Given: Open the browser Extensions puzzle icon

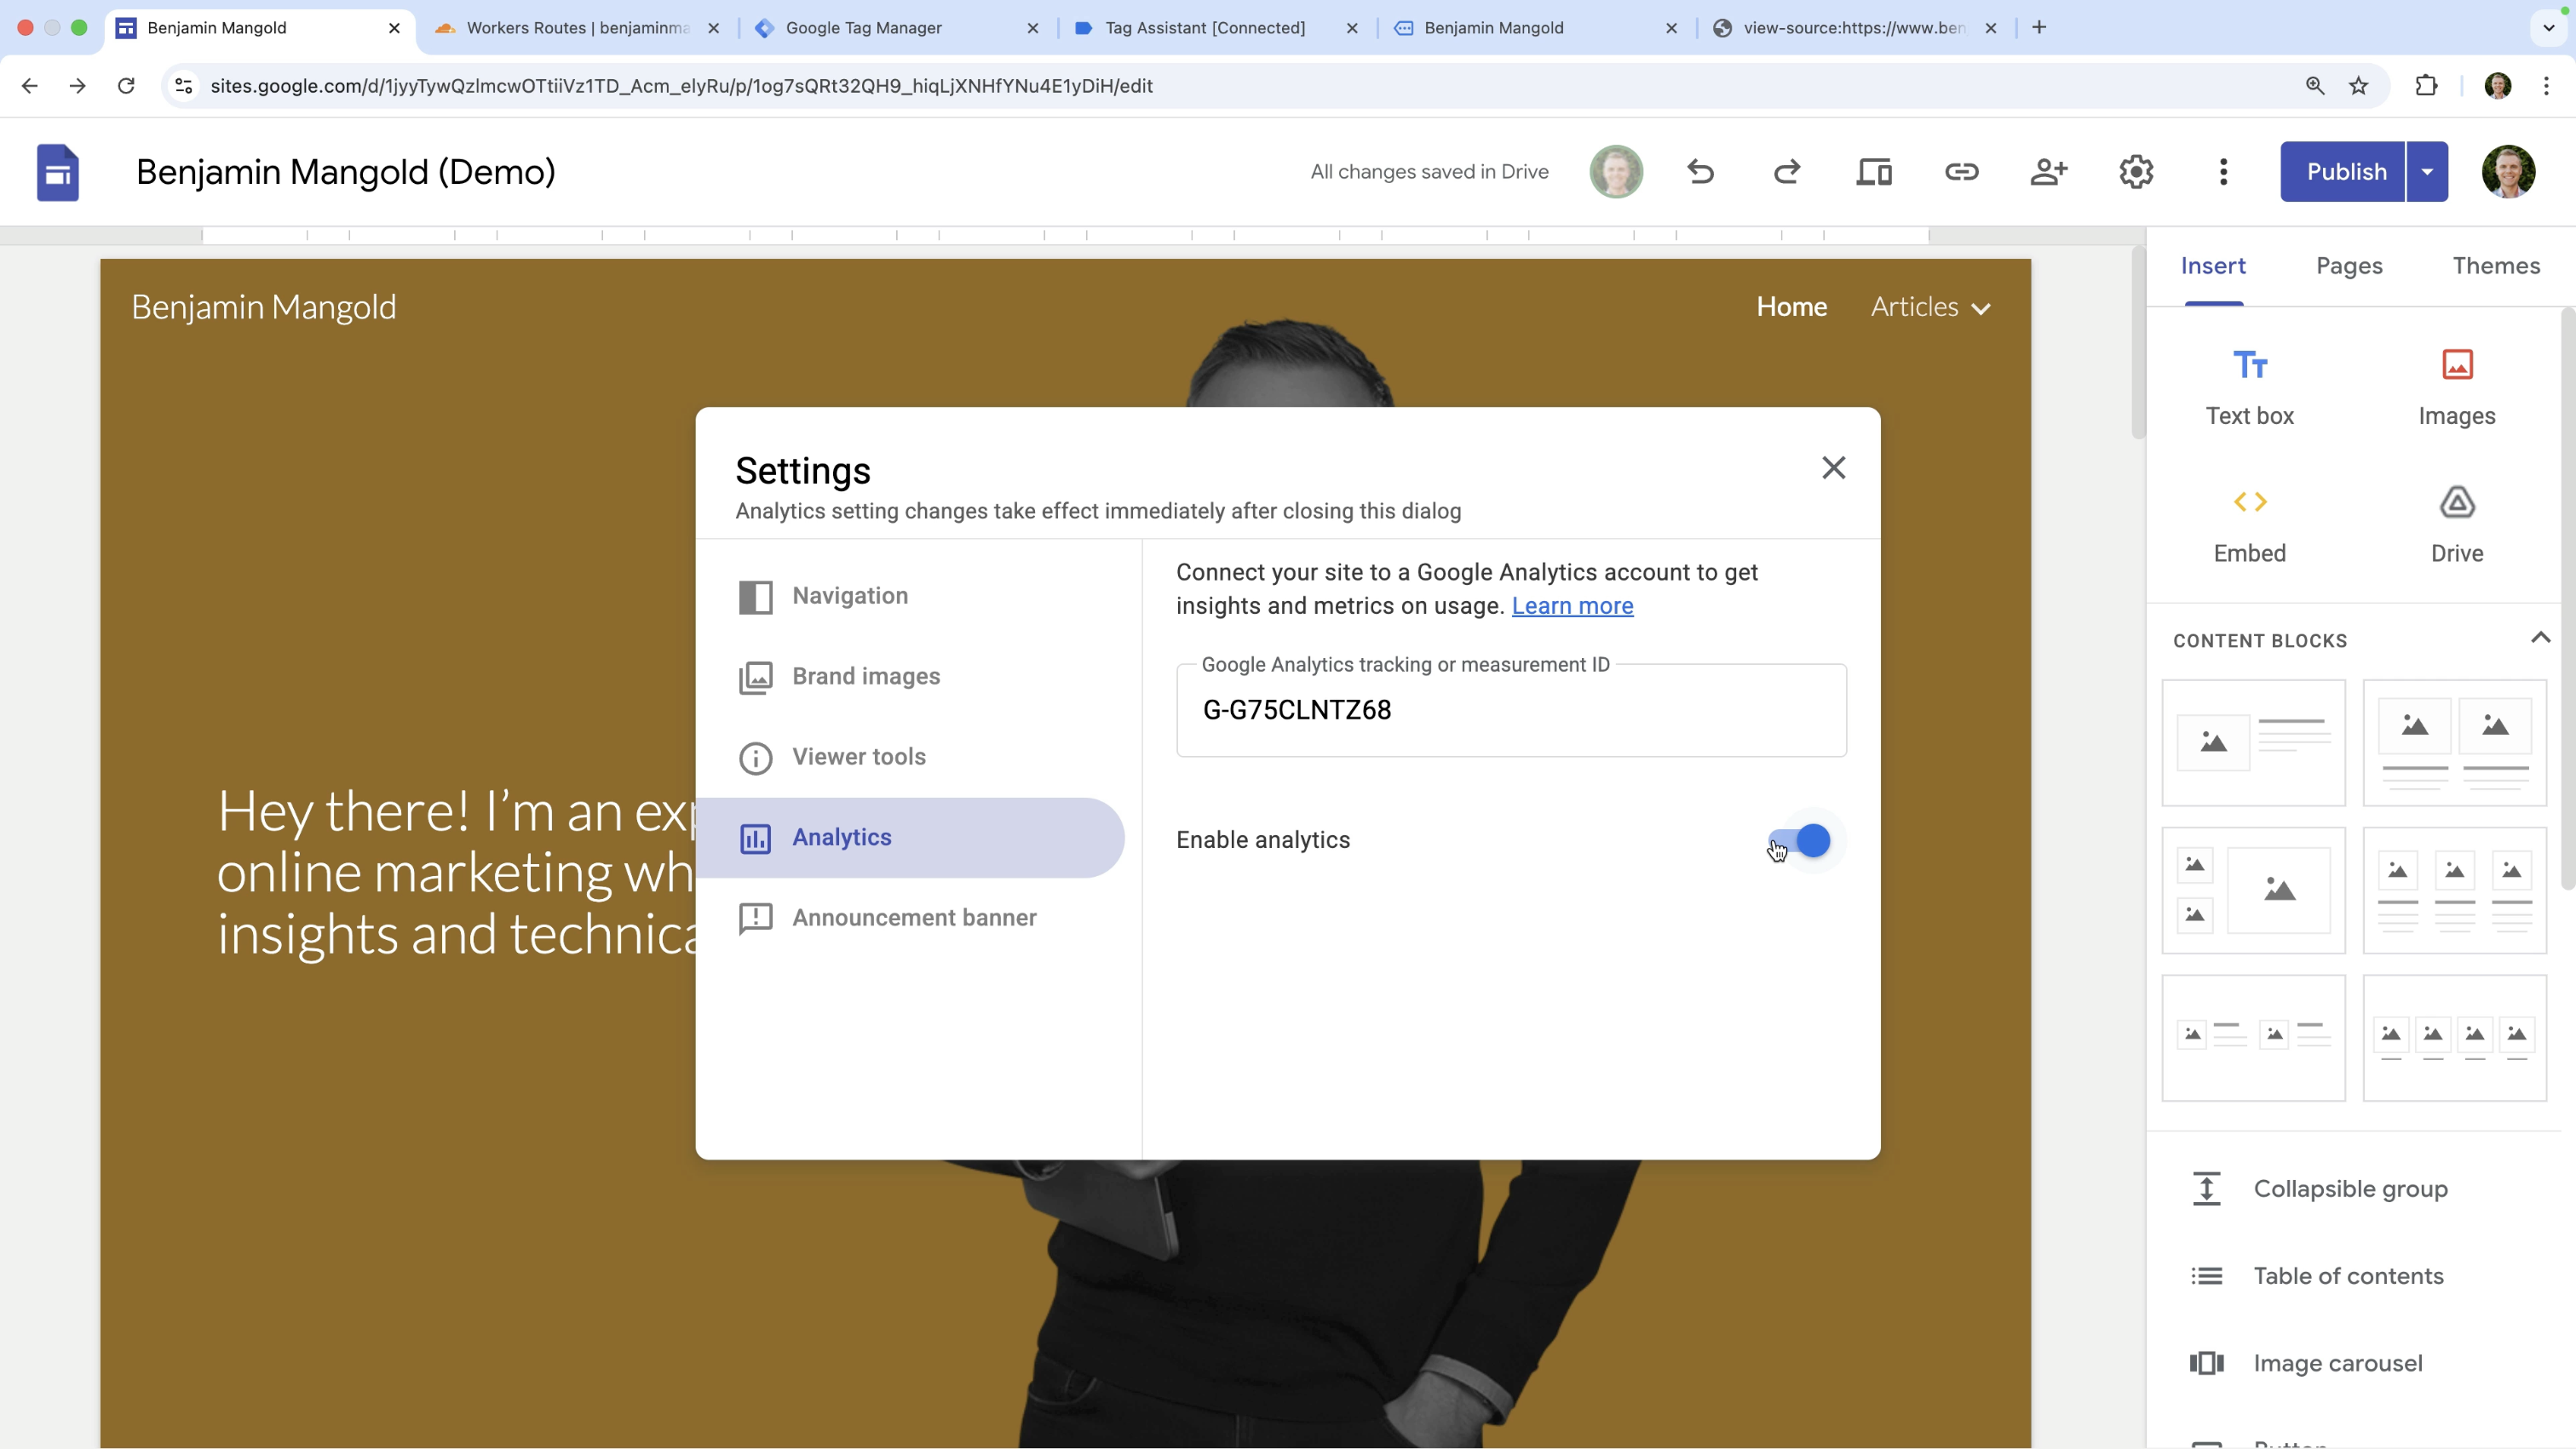Looking at the screenshot, I should (x=2426, y=86).
